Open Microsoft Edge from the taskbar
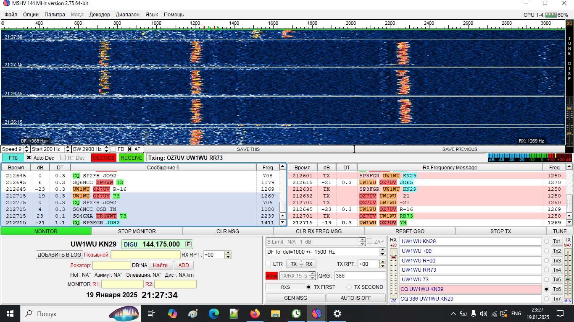This screenshot has width=574, height=322. [x=214, y=313]
